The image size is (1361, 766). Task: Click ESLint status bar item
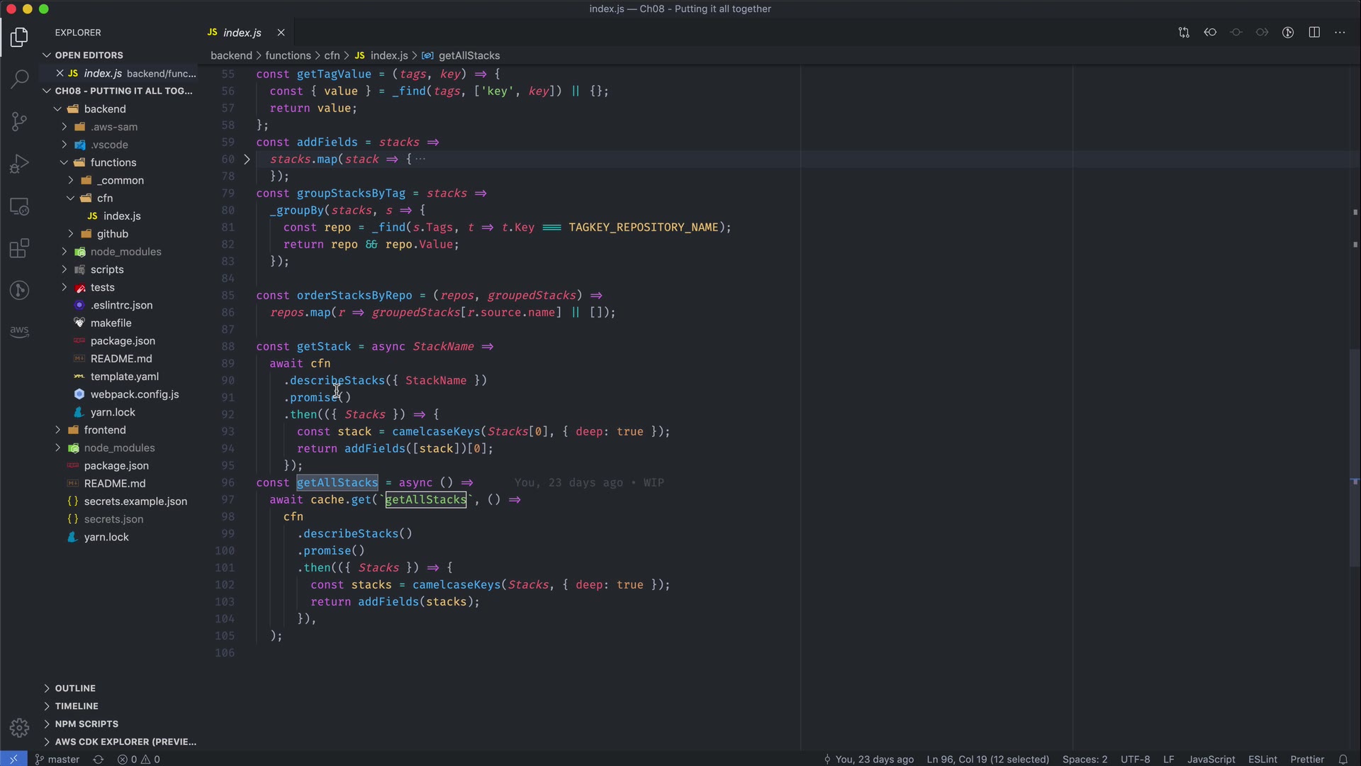[1262, 759]
